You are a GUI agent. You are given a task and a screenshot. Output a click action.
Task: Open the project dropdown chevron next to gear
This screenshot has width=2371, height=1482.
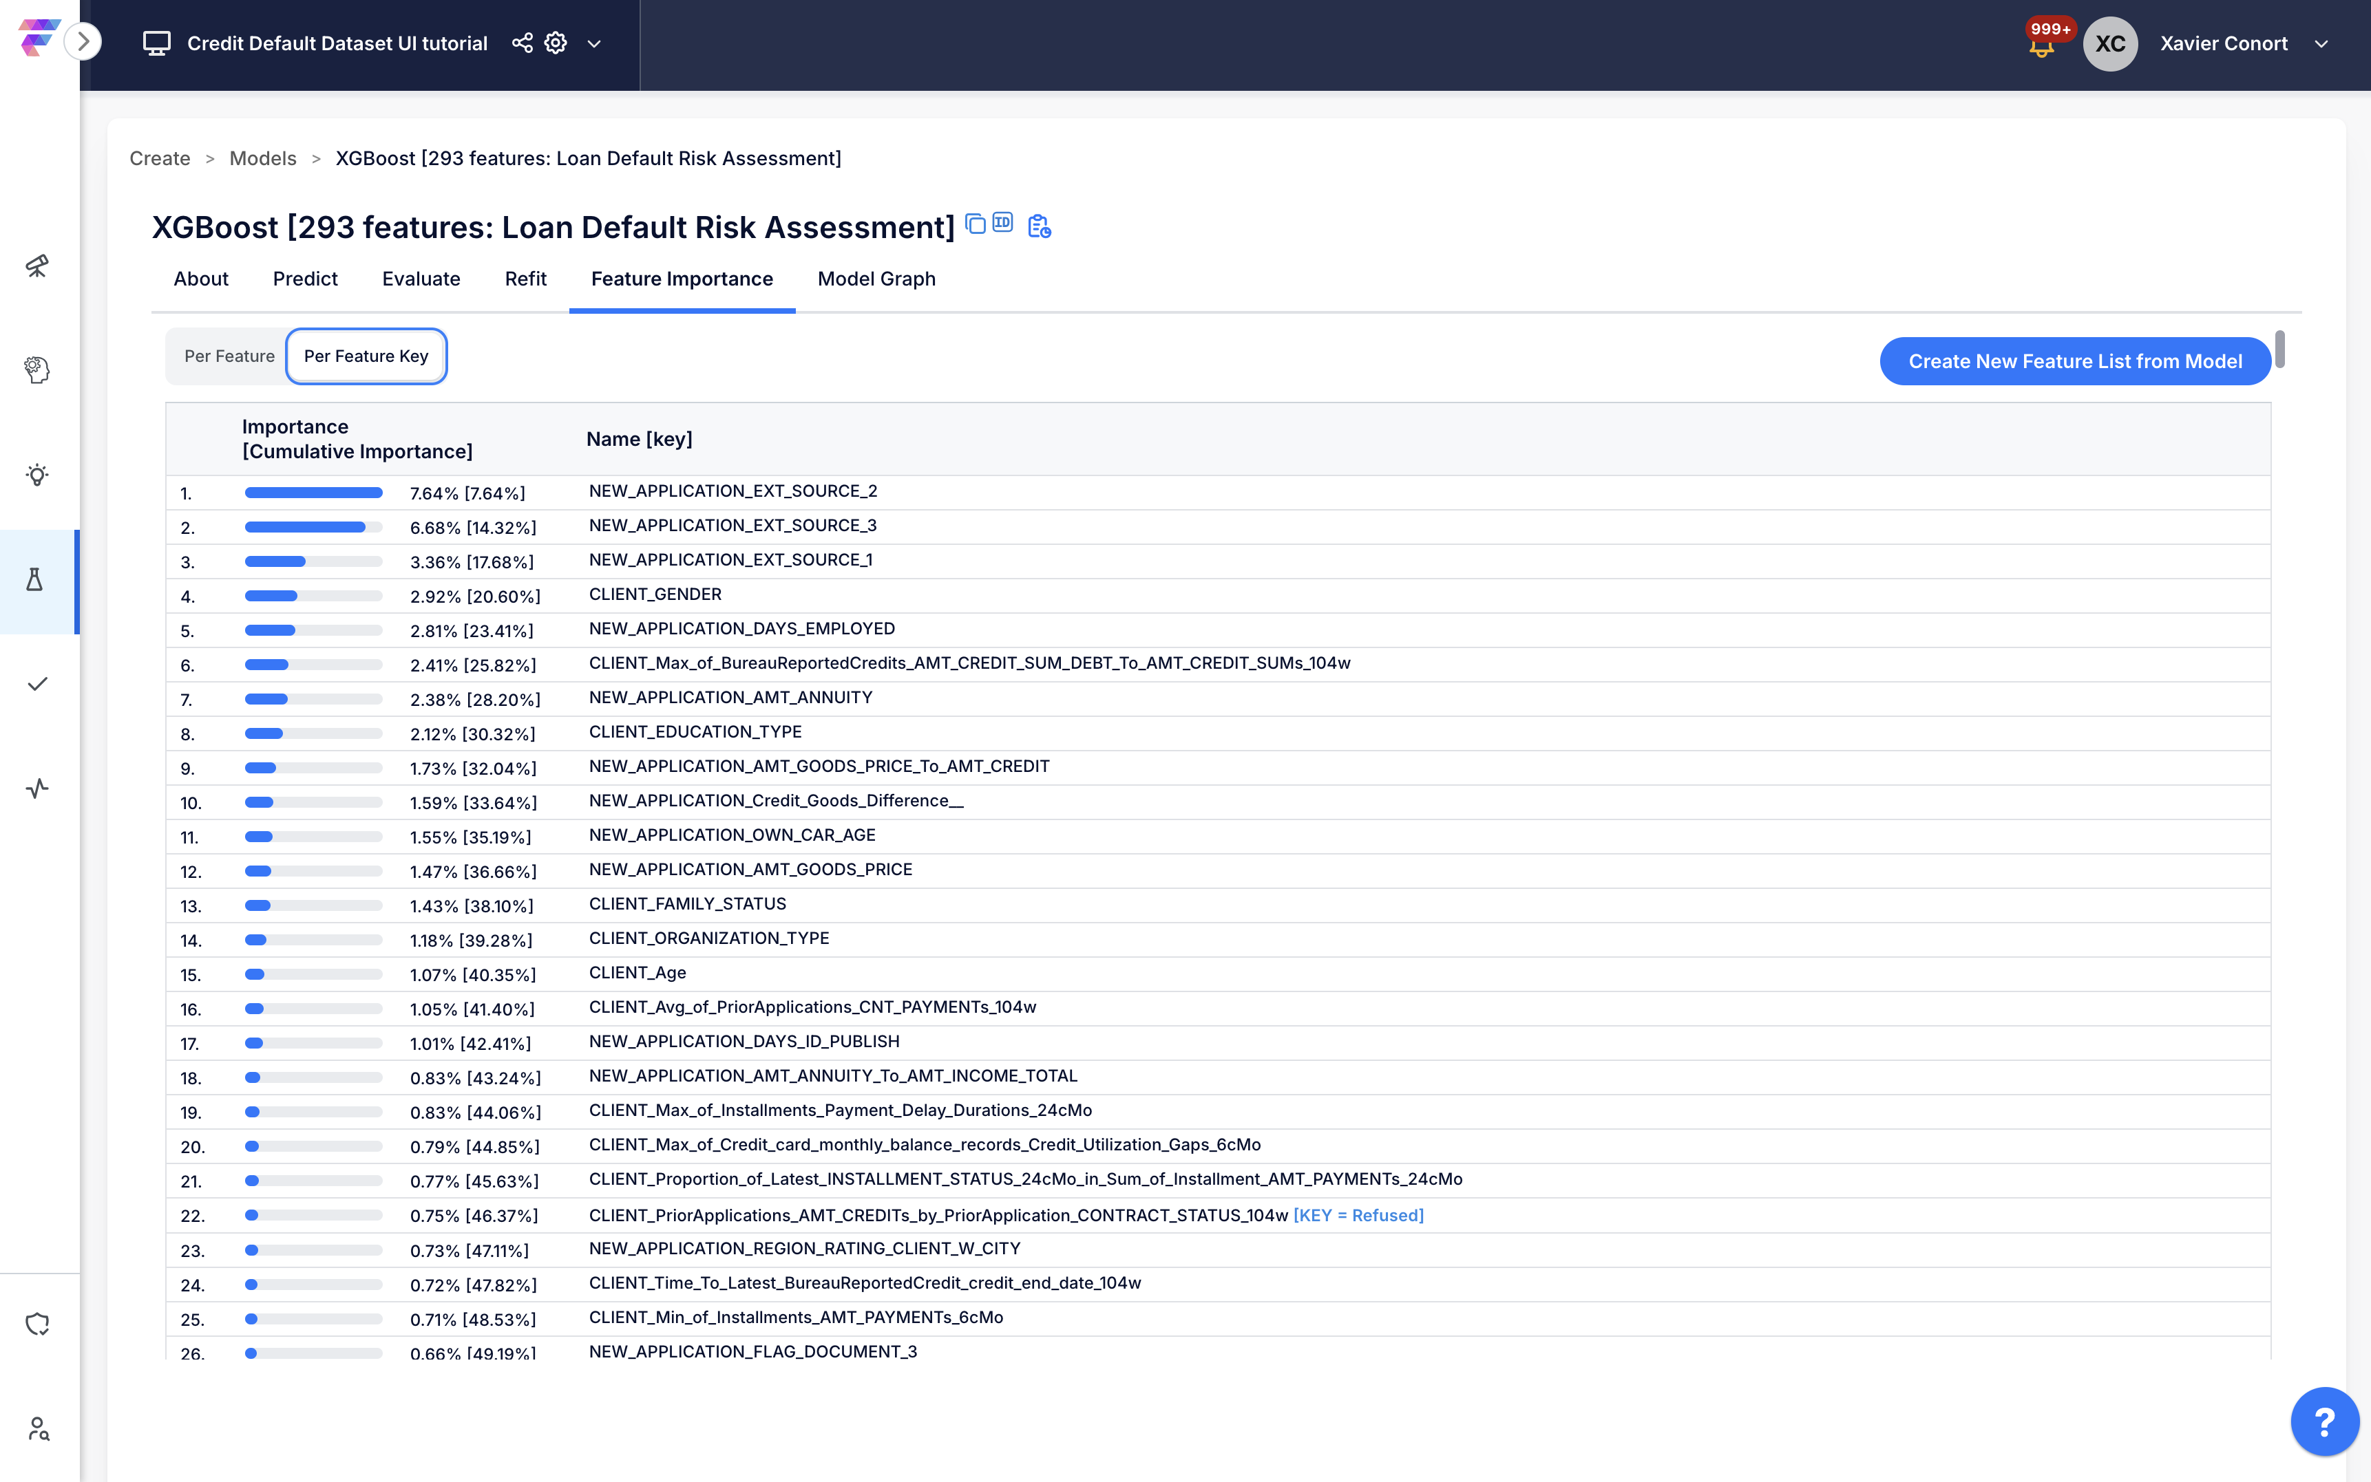[594, 44]
